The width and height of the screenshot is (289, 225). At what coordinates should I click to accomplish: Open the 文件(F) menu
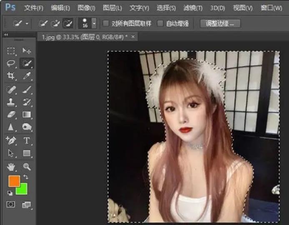pos(33,8)
